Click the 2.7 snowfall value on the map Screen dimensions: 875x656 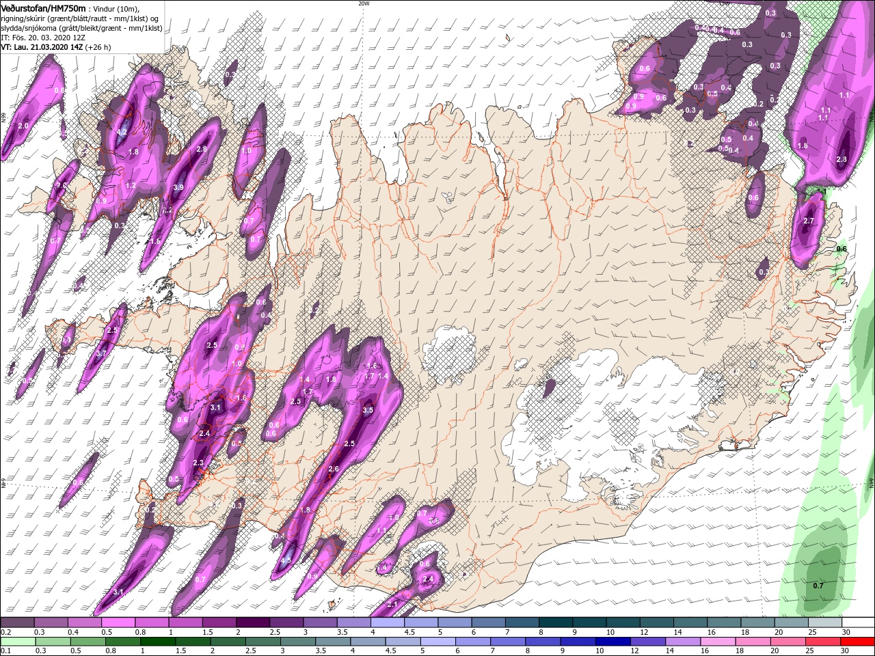click(x=809, y=221)
